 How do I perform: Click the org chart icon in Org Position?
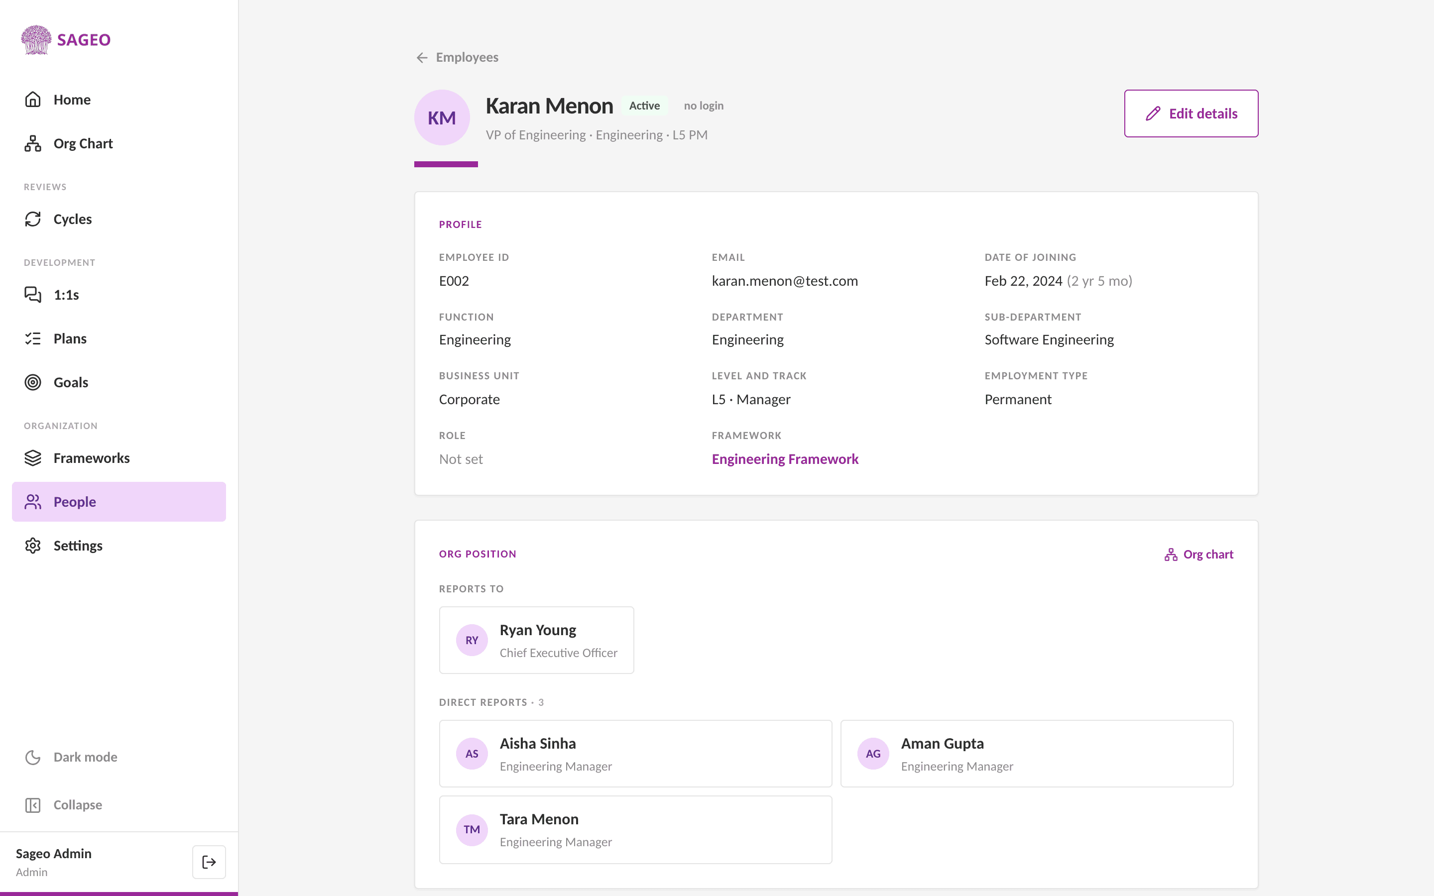click(x=1171, y=555)
